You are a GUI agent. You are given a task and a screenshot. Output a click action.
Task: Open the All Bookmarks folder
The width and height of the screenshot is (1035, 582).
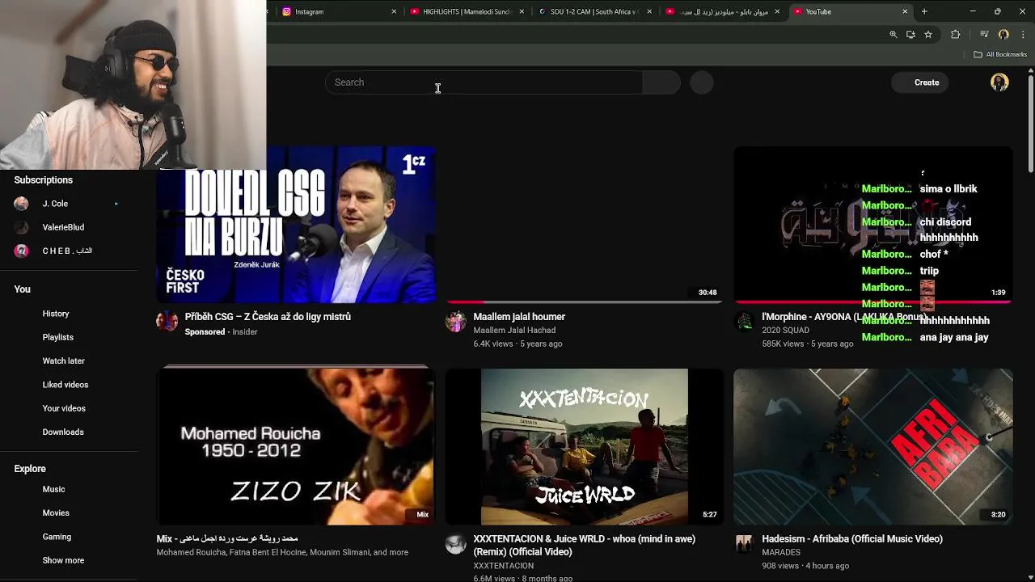click(x=999, y=54)
